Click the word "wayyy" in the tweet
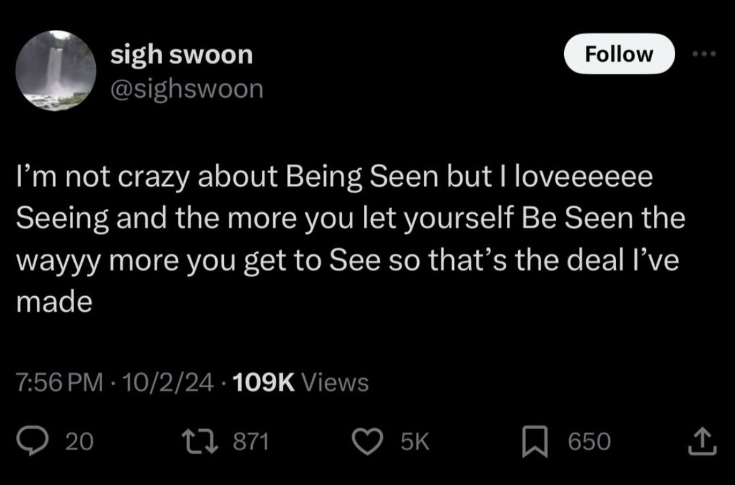This screenshot has height=485, width=735. click(x=57, y=261)
